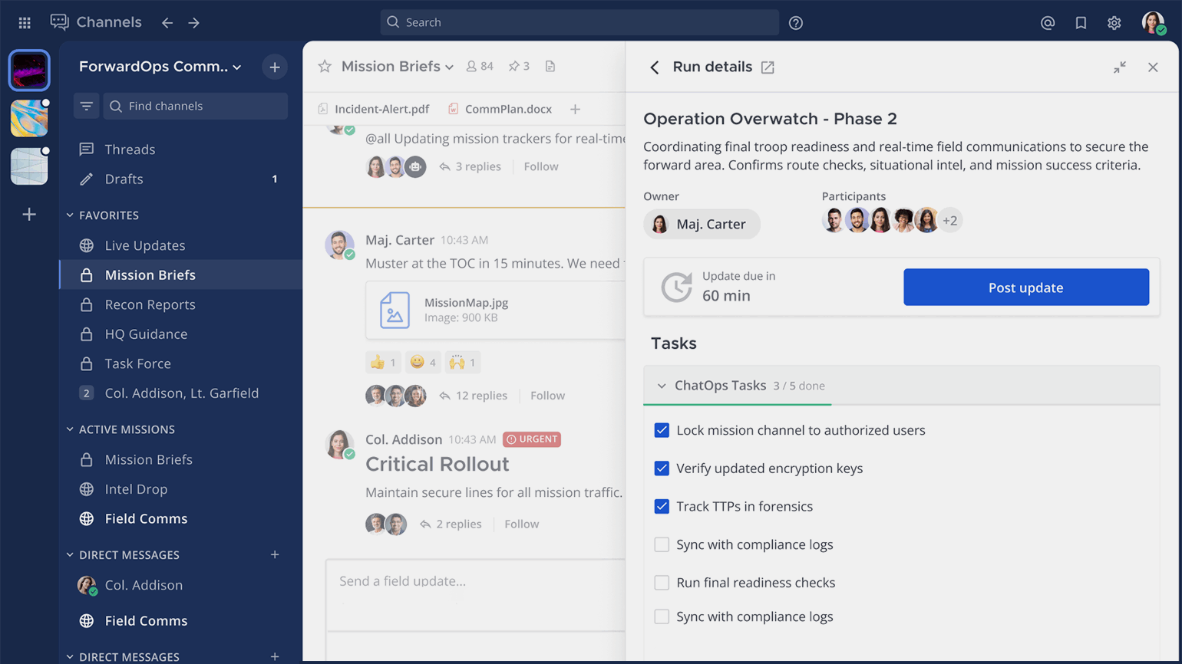This screenshot has height=664, width=1182.
Task: Uncheck Verify updated encryption keys task
Action: (x=662, y=468)
